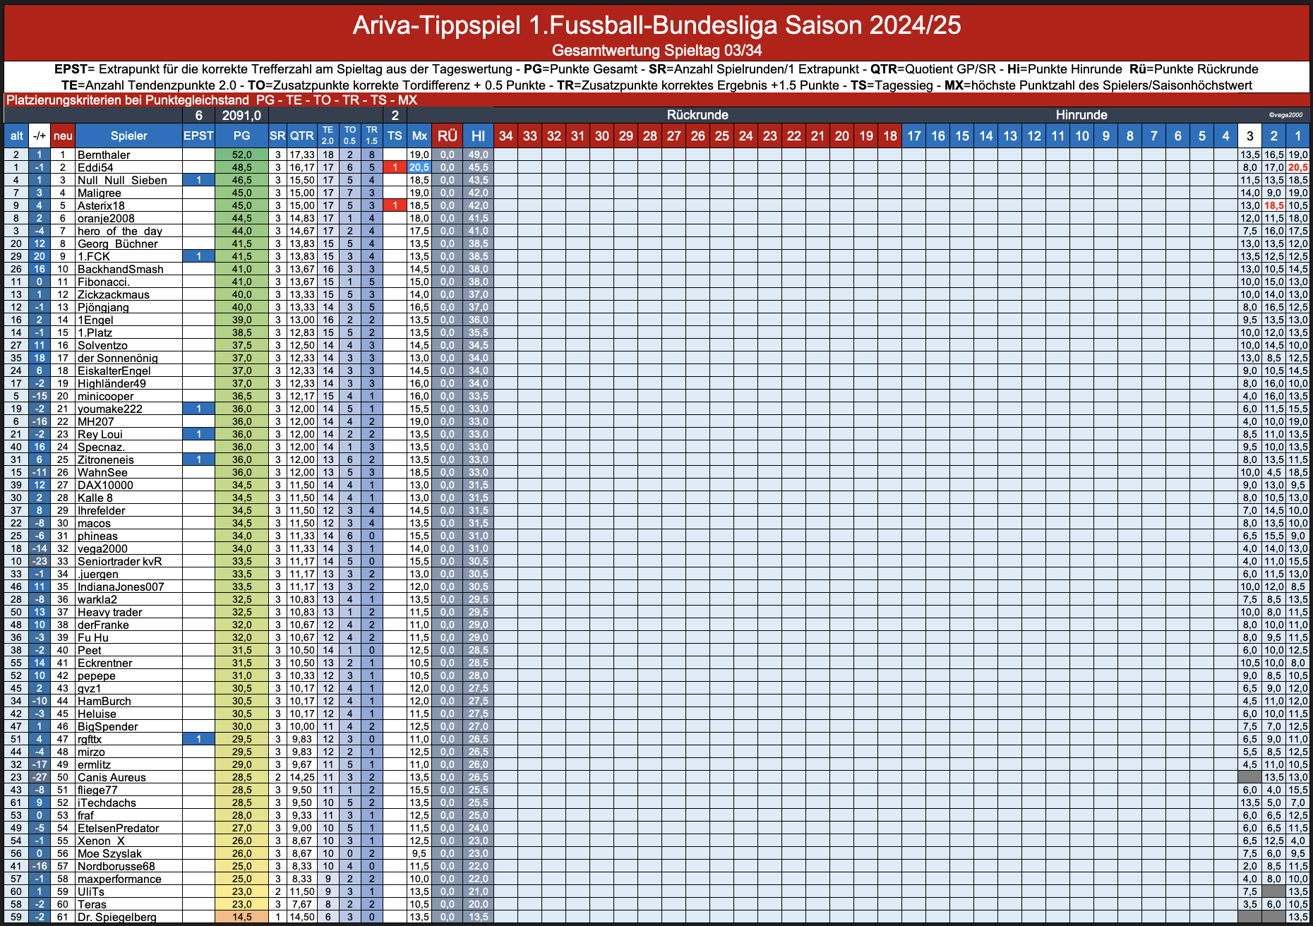Select player name 'Seniortrader kvR'

(120, 561)
